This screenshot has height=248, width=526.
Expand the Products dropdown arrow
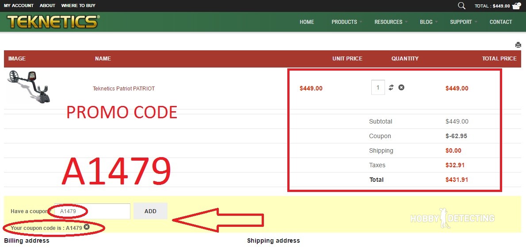(361, 22)
